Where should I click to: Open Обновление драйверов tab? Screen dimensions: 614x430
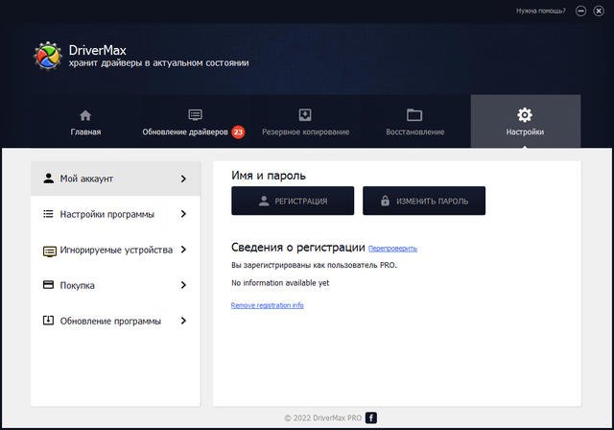[x=194, y=122]
